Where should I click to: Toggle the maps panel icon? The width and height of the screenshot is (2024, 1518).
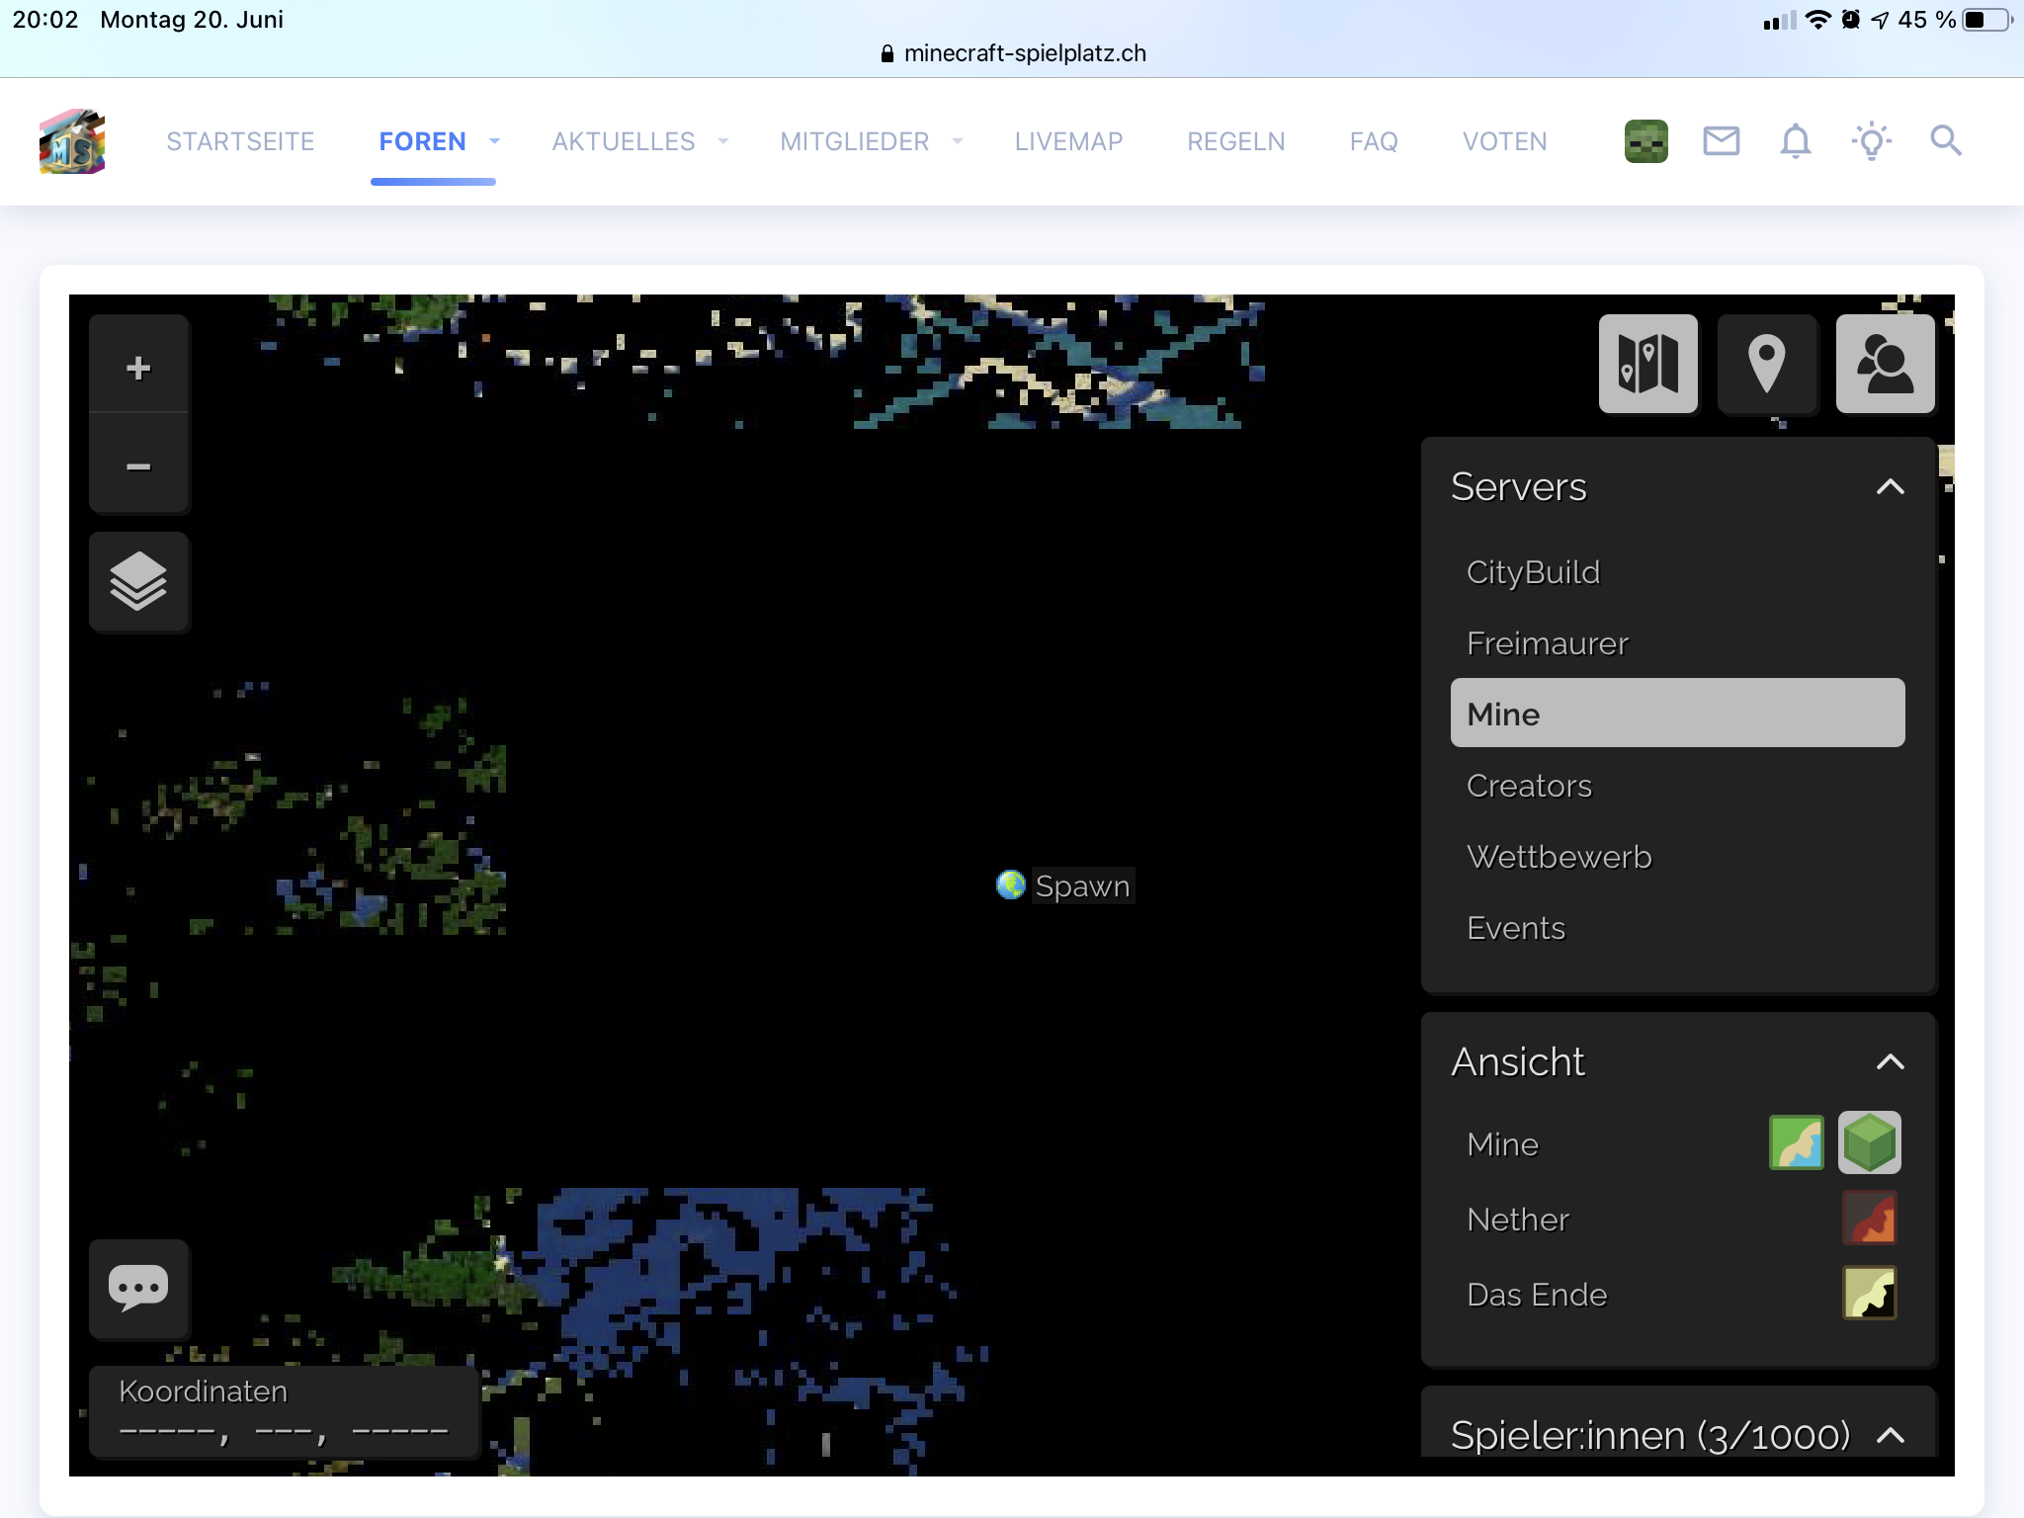click(x=1647, y=364)
